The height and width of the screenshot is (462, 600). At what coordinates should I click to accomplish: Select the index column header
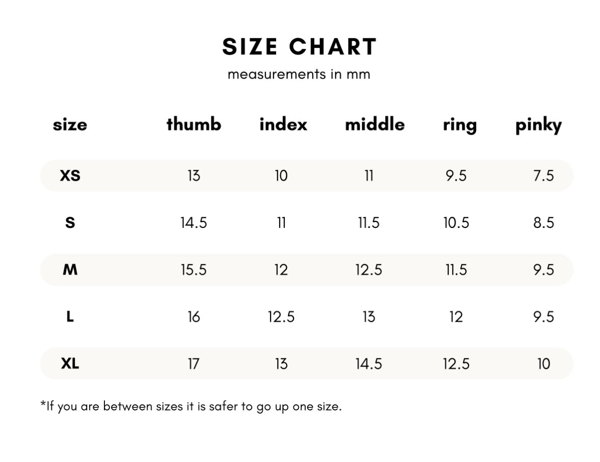[x=283, y=124]
